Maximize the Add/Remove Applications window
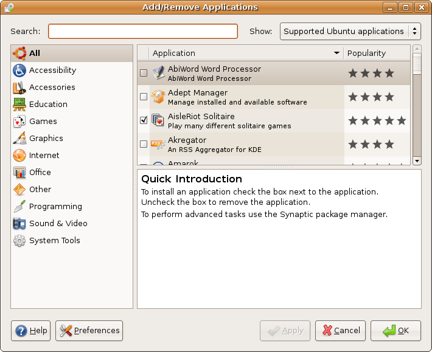Screen dimensions: 432x352 [406, 7]
